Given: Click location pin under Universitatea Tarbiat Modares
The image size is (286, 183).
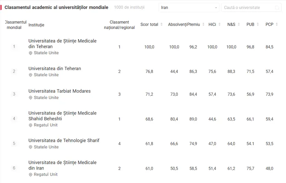Looking at the screenshot, I should (x=30, y=98).
